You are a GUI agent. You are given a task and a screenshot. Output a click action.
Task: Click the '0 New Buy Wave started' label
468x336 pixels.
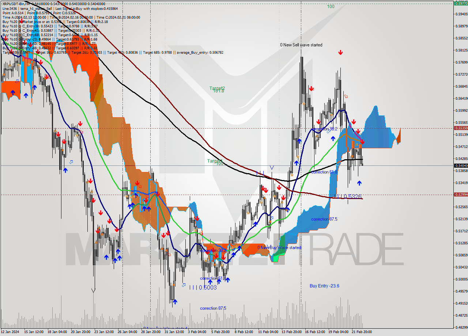(x=279, y=248)
